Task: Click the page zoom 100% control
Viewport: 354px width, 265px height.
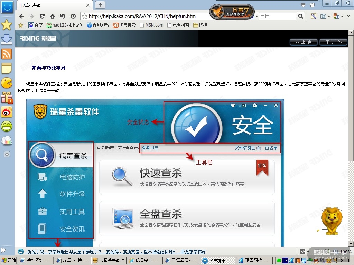Action: click(343, 252)
